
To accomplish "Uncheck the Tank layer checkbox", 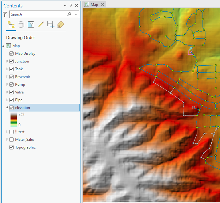I will (11, 69).
